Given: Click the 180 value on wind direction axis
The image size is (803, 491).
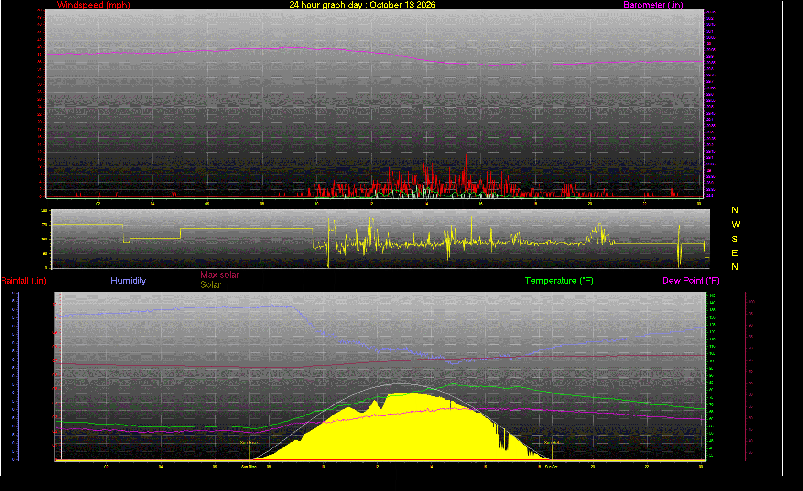Looking at the screenshot, I should [x=44, y=239].
